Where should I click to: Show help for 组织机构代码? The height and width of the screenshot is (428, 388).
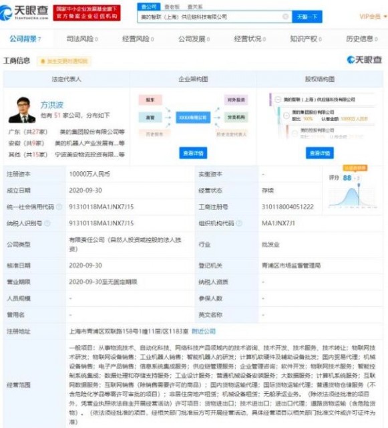(239, 223)
